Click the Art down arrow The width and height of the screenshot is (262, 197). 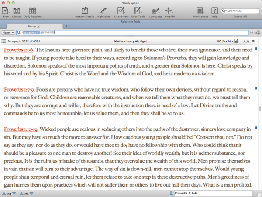[x=14, y=194]
